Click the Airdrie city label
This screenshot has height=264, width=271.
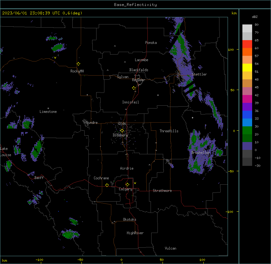coord(127,168)
